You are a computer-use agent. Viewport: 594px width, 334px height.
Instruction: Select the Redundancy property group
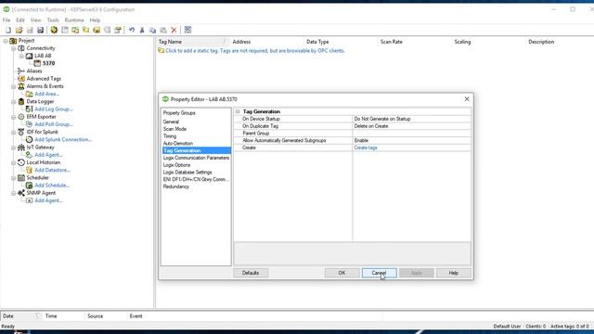click(175, 186)
